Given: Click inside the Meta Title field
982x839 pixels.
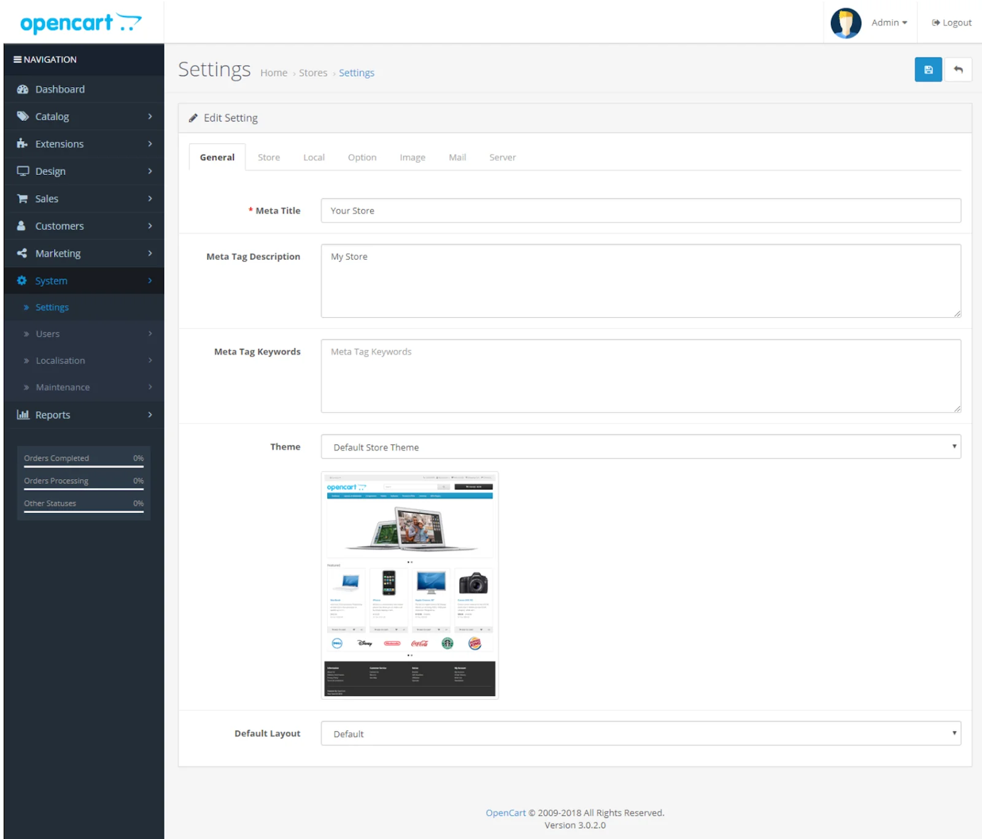Looking at the screenshot, I should [x=641, y=211].
